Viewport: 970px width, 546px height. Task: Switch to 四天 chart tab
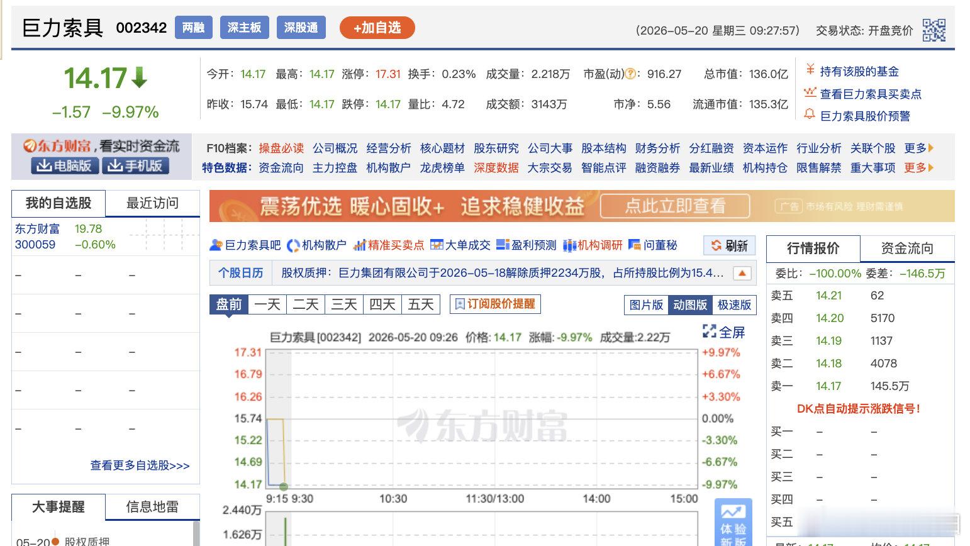point(382,305)
